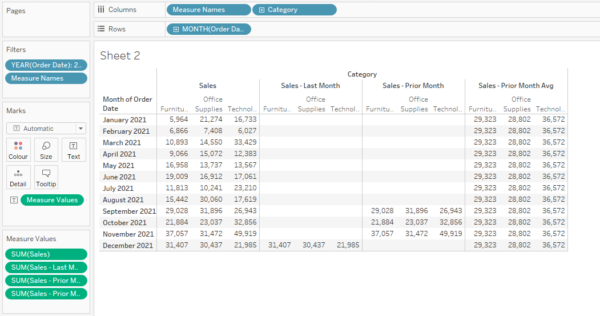Click the Rows shelf icon
The height and width of the screenshot is (316, 600).
click(x=101, y=29)
